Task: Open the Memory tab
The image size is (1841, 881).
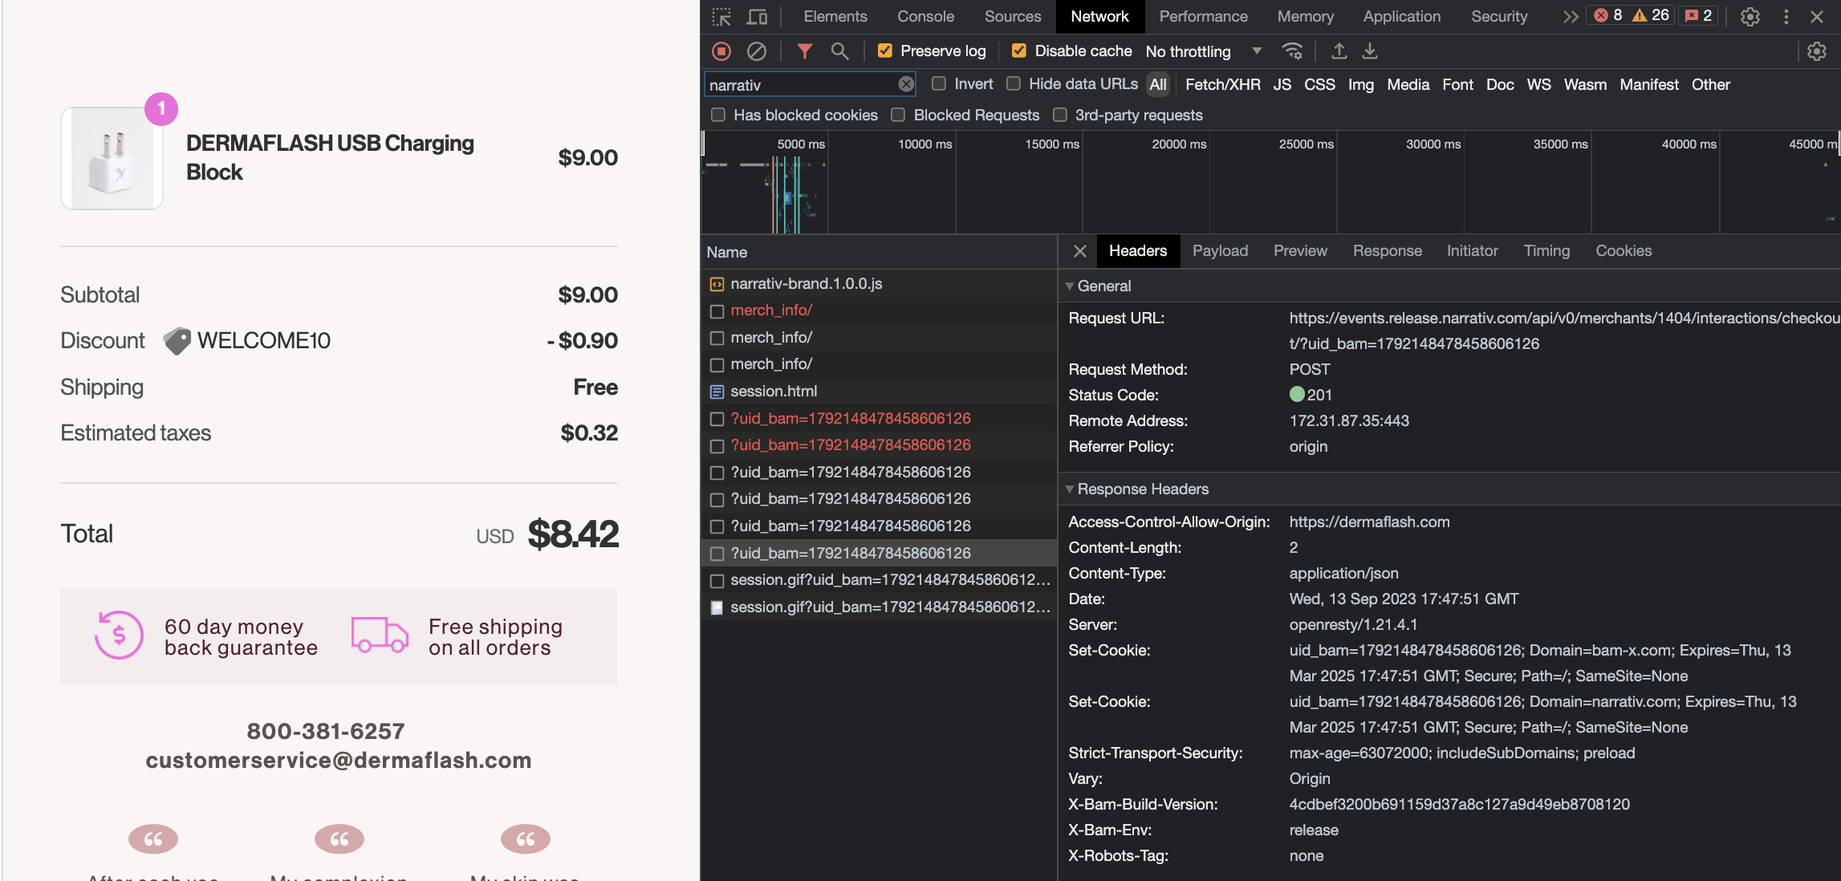Action: click(1305, 16)
